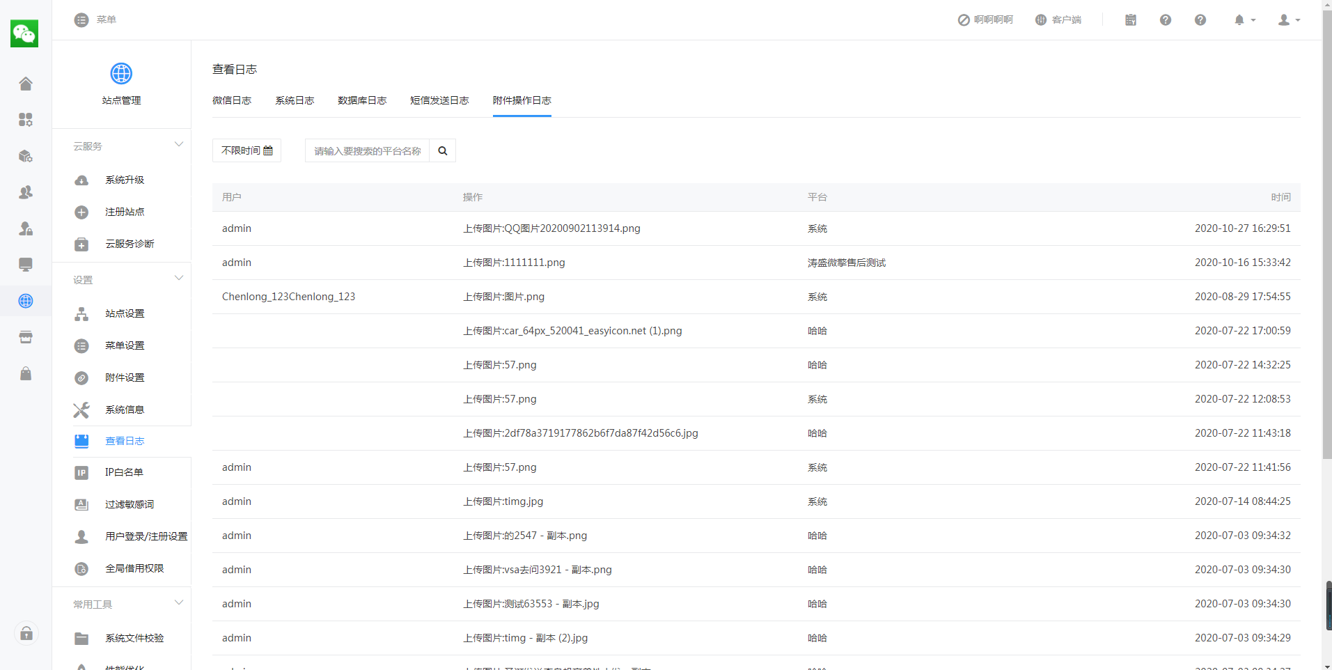Open the modules grid icon in left rail
Screen dimensions: 1332x670
pyautogui.click(x=26, y=120)
